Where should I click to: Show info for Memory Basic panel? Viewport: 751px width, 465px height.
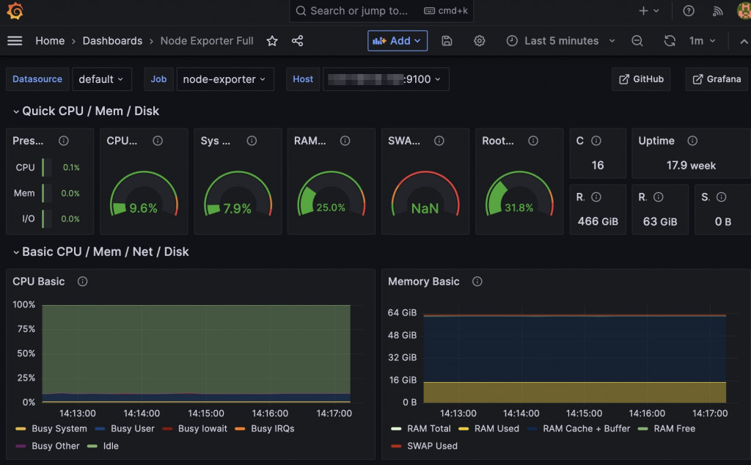coord(477,282)
